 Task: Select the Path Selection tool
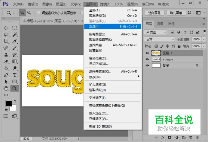(6, 82)
